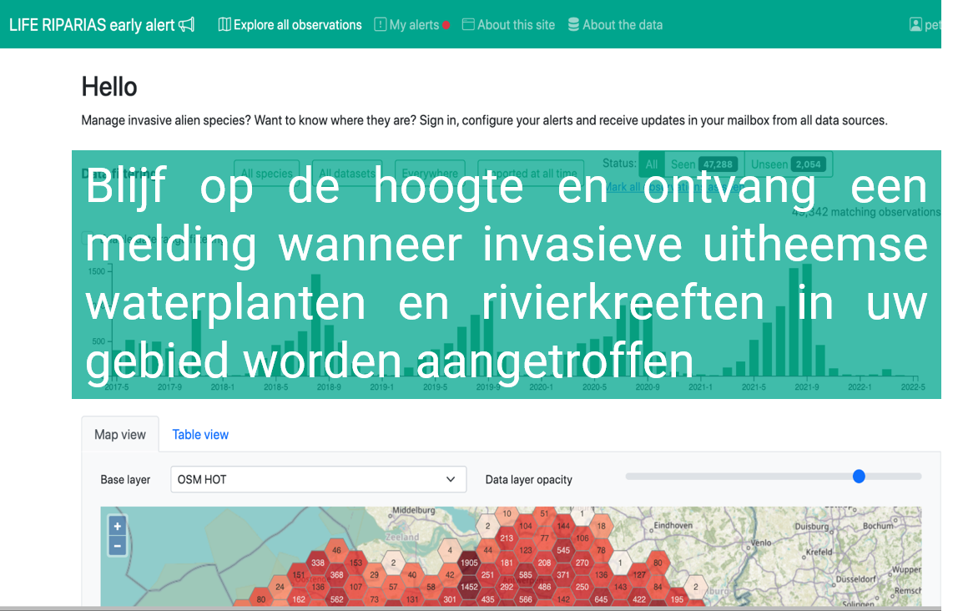Click the map hexagon labeled 213

[x=507, y=538]
